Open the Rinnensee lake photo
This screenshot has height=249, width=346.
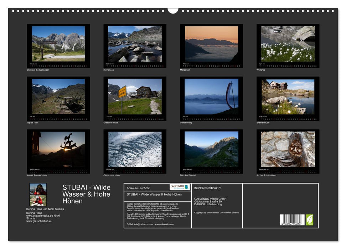pos(135,46)
